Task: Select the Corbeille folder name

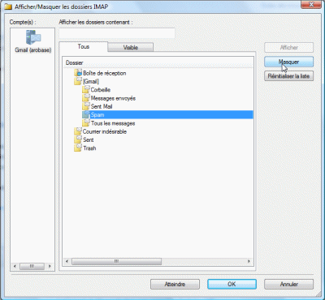Action: (x=101, y=90)
